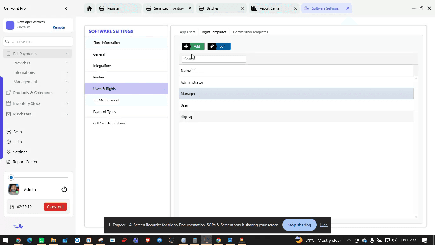
Task: Expand the Integrations submenu chevron
Action: pyautogui.click(x=67, y=72)
